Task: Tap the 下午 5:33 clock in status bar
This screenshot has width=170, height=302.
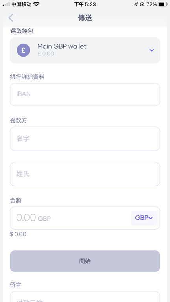Action: tap(85, 4)
